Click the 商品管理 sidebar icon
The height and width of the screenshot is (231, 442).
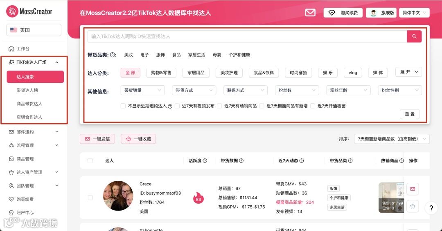[x=11, y=159]
